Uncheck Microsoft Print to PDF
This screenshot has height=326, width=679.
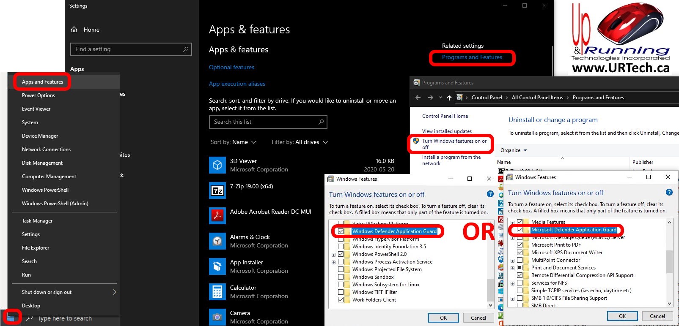coord(520,245)
